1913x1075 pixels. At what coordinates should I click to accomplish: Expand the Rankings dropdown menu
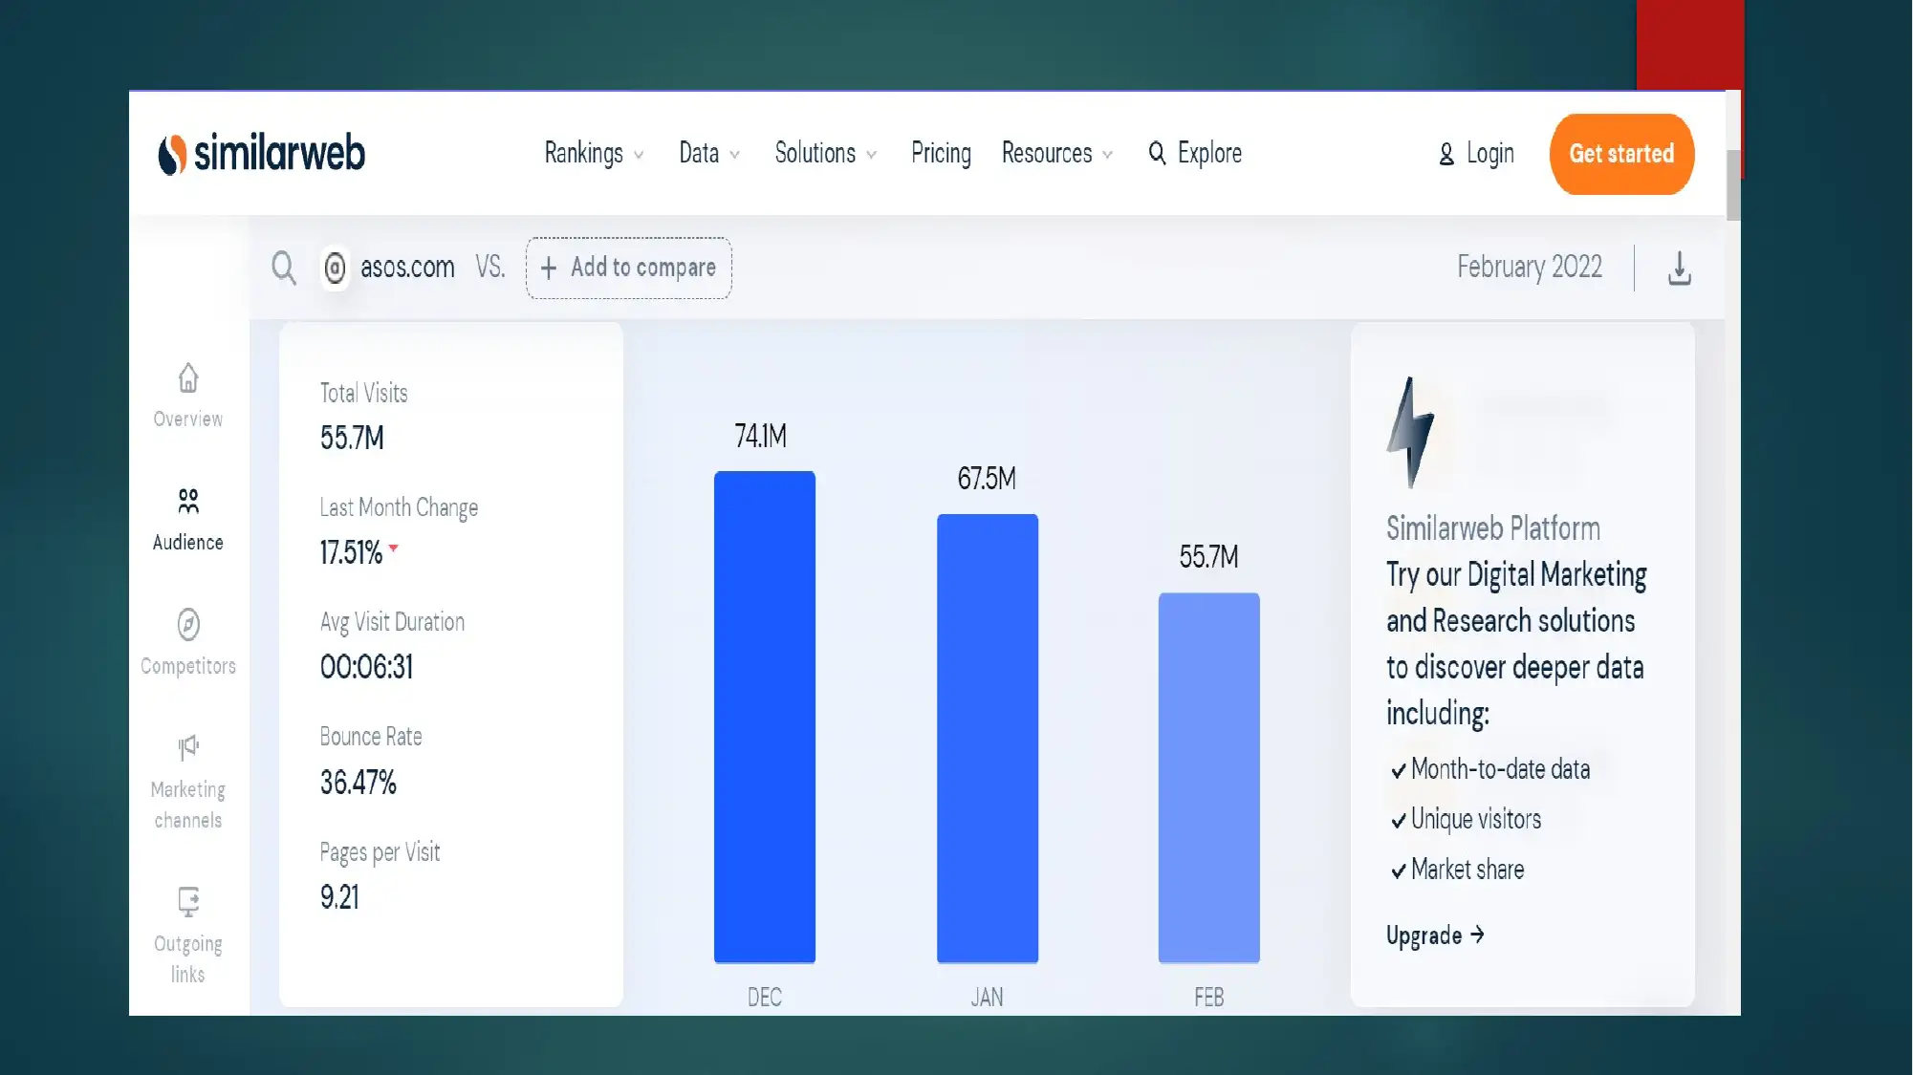pos(594,154)
